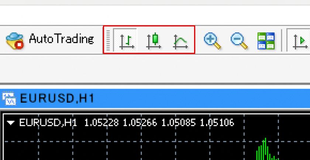
Task: Tile chart windows with the grid icon
Action: coord(266,41)
